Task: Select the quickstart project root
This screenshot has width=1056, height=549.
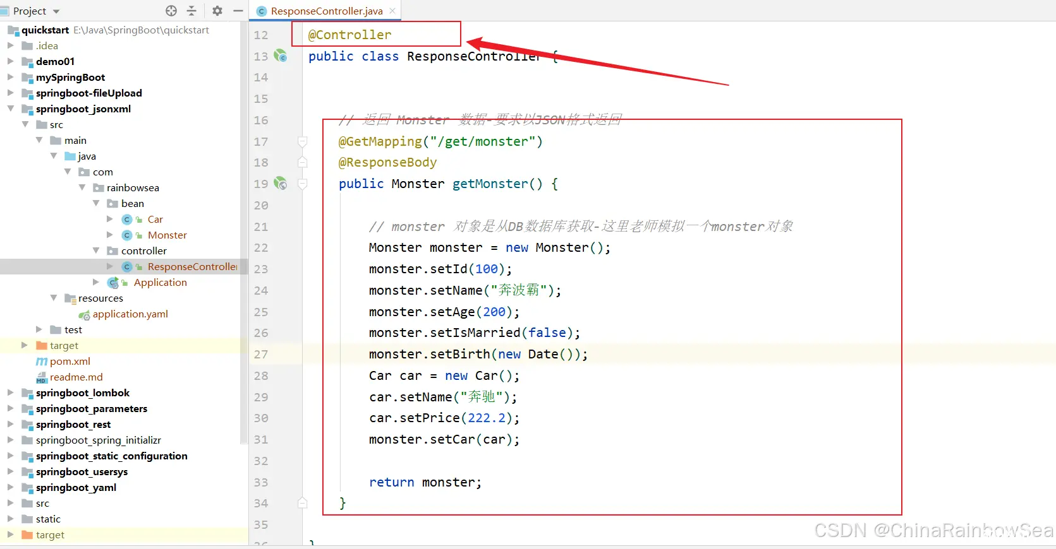Action: point(45,30)
